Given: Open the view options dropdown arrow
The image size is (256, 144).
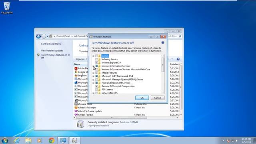Looking at the screenshot, I should tap(172, 59).
